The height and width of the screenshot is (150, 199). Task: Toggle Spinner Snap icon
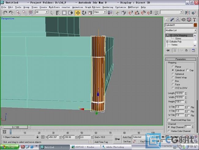(x=150, y=13)
